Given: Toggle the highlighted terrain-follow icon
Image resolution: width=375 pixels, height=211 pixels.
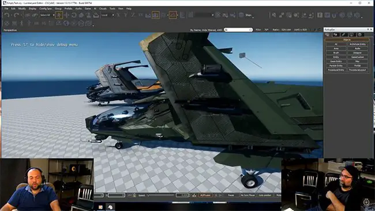Looking at the screenshot, I should click(x=155, y=15).
